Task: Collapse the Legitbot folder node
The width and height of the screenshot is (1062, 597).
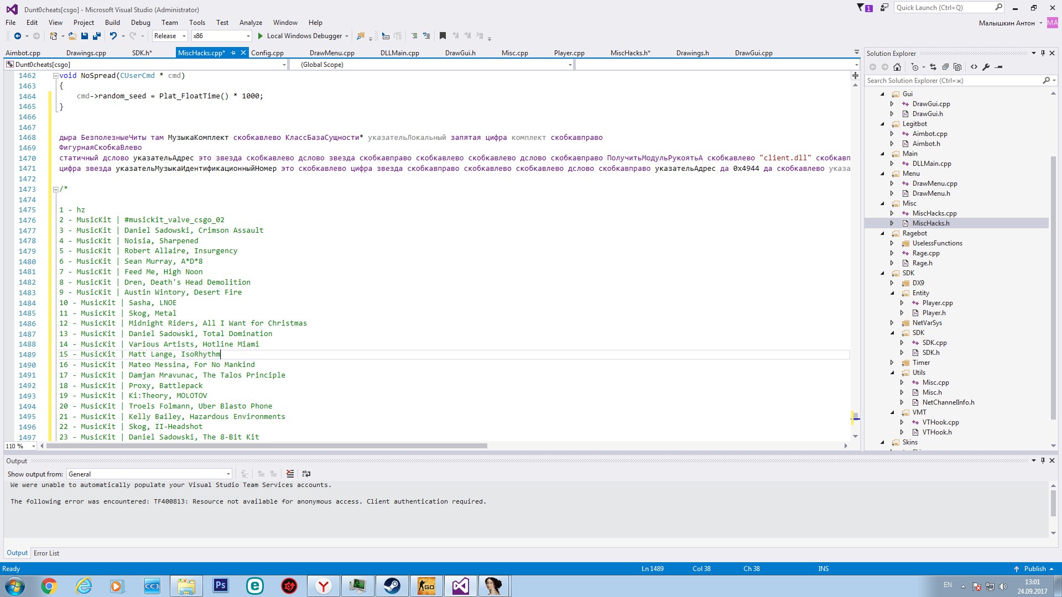Action: pyautogui.click(x=883, y=124)
